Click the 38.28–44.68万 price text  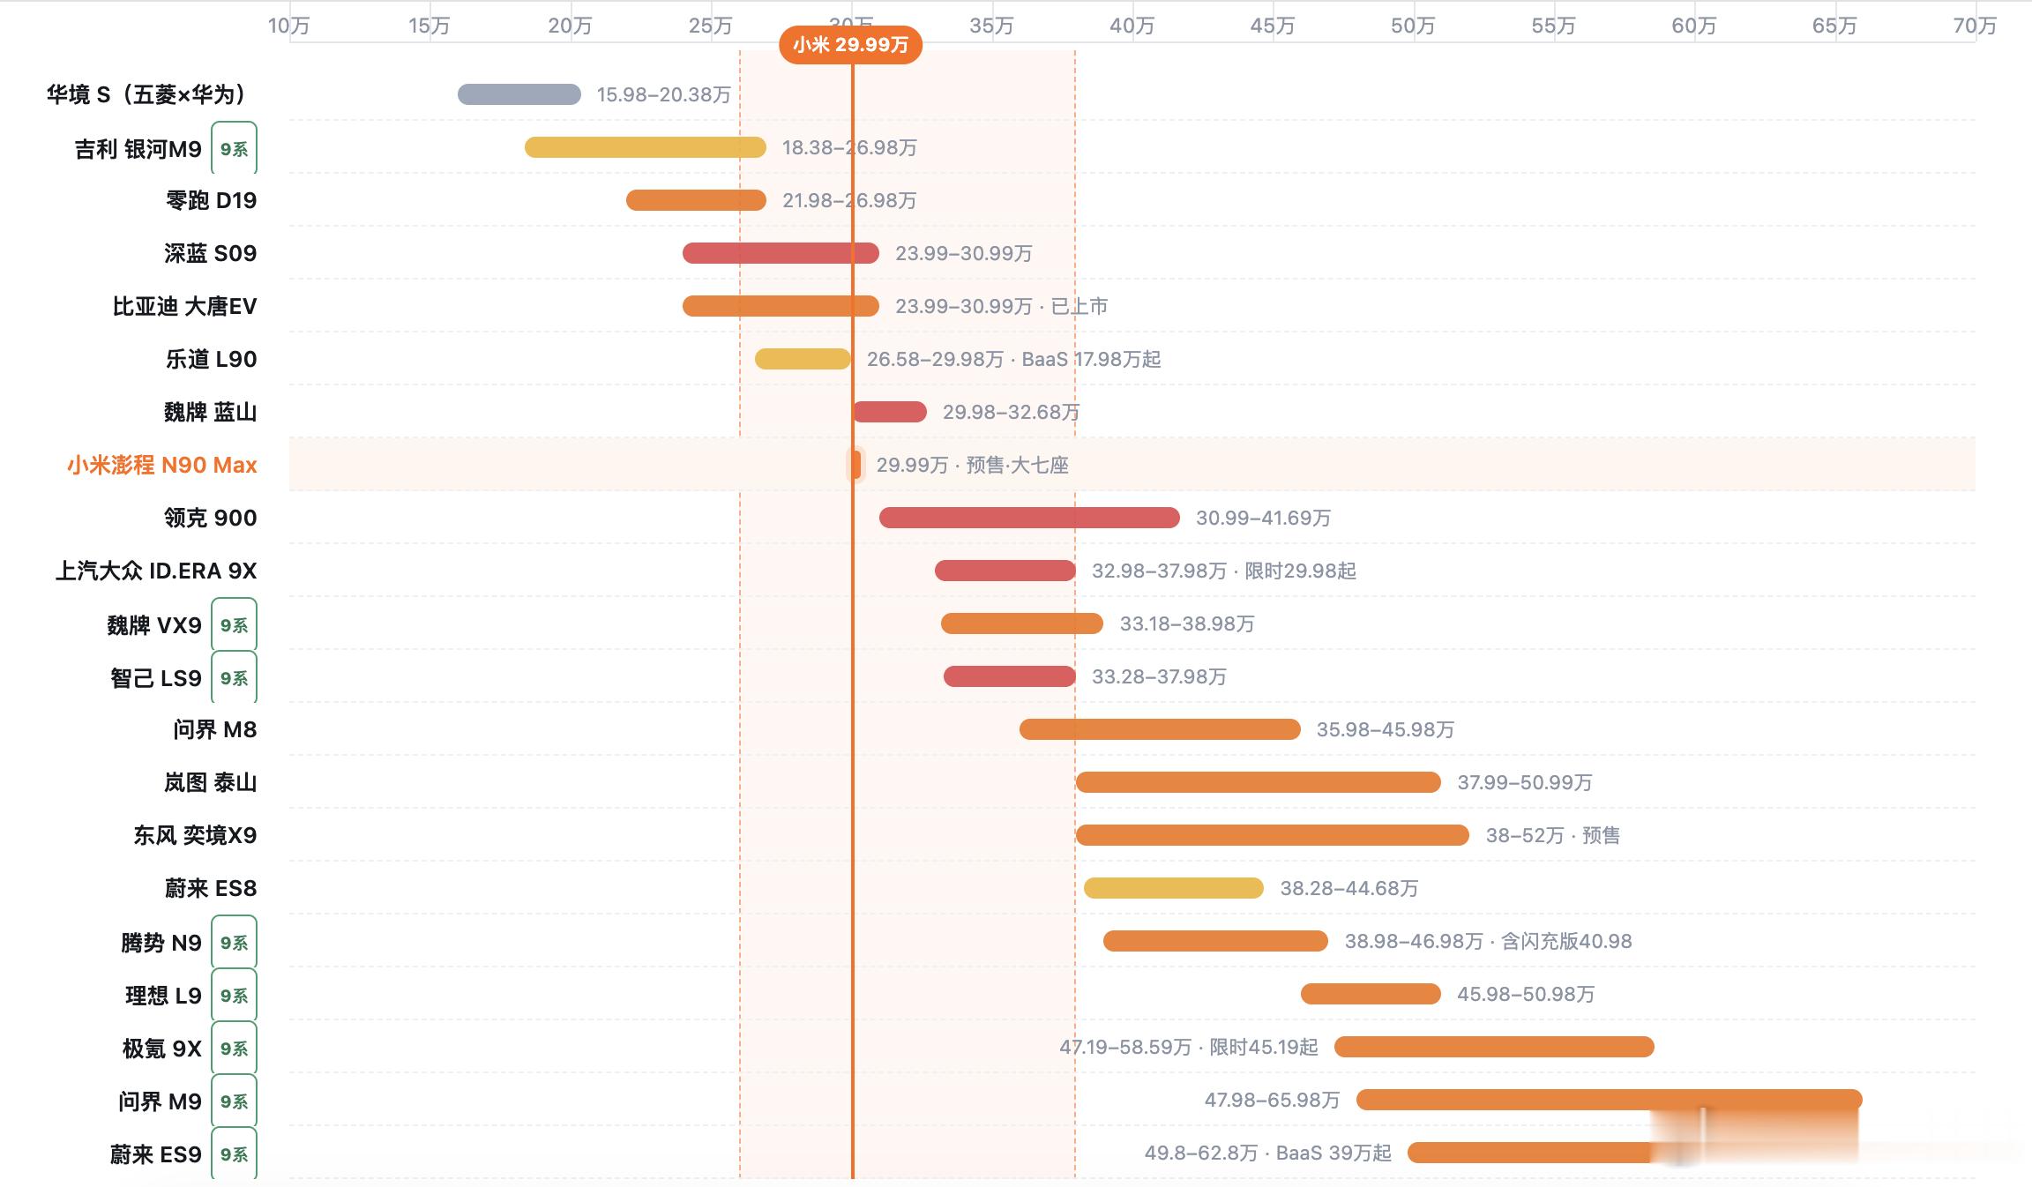(1349, 888)
